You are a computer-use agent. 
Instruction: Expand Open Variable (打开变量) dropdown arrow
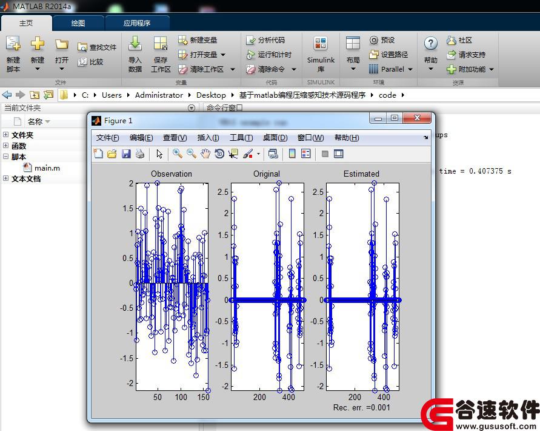(223, 55)
